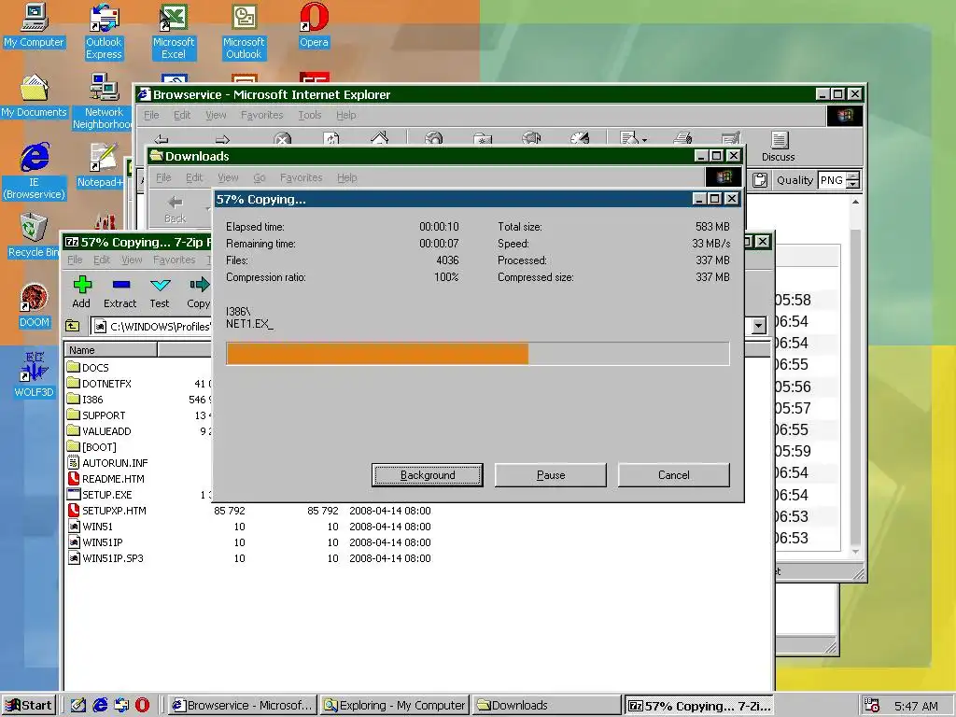
Task: Pause the copying operation
Action: point(551,475)
